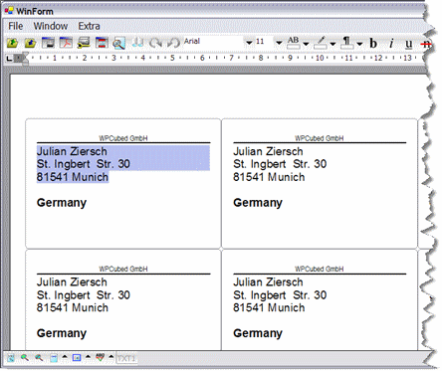Click the tab stop selector at ruler start
Viewport: 442px width, 371px height.
[x=9, y=59]
